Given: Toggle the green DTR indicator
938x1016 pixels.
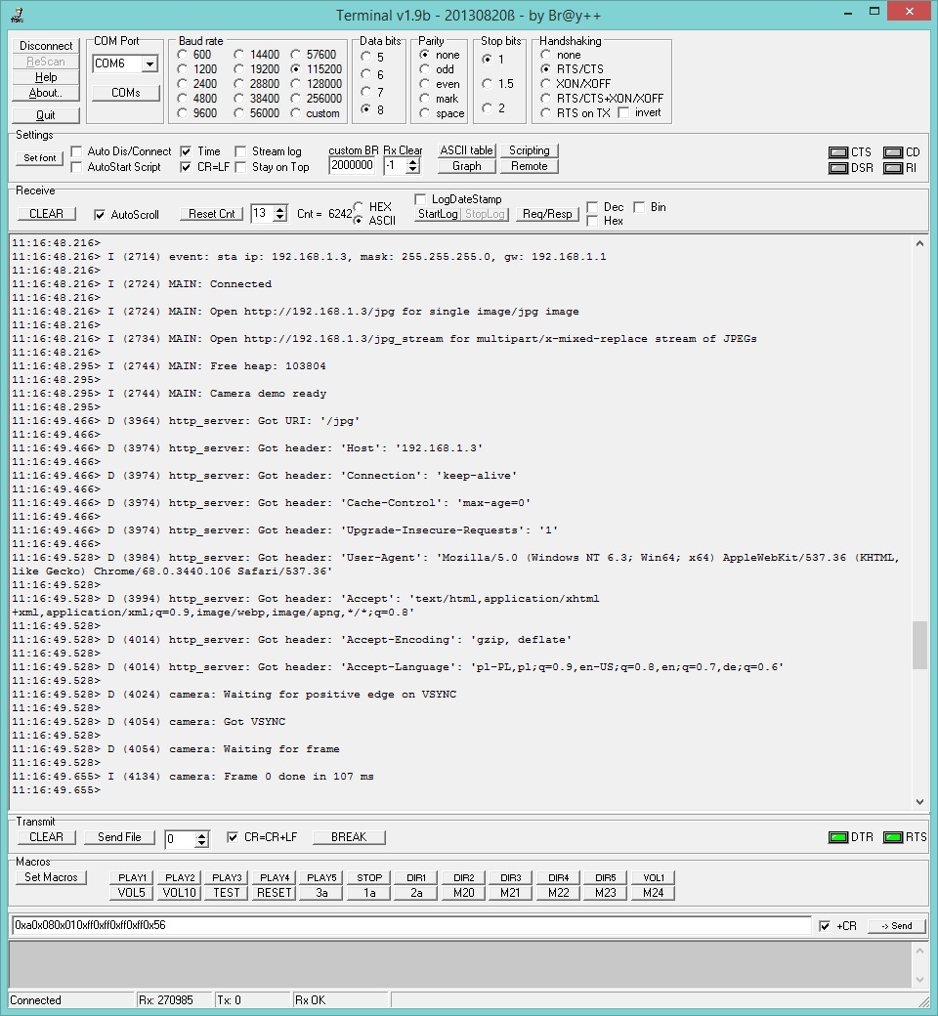Looking at the screenshot, I should (x=838, y=837).
